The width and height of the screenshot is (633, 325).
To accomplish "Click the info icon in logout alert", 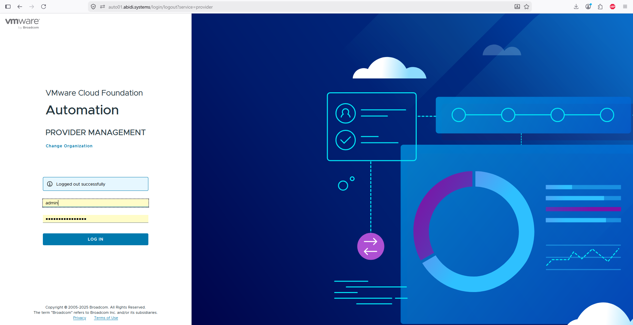I will [x=50, y=184].
